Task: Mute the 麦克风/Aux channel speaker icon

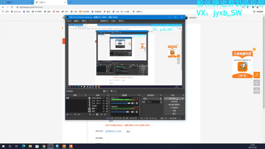Action: (x=133, y=103)
